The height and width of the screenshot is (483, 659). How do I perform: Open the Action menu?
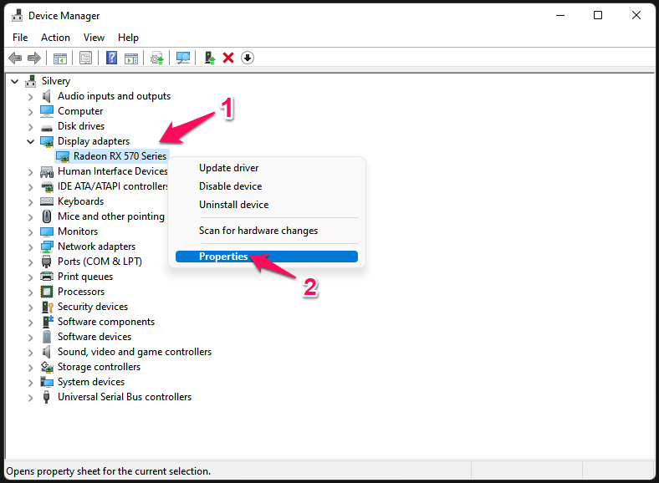[x=55, y=38]
